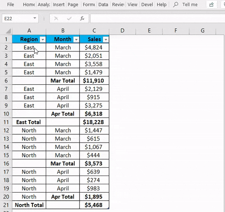Select the $6,318 total cell
This screenshot has width=225, height=212.
pyautogui.click(x=94, y=114)
